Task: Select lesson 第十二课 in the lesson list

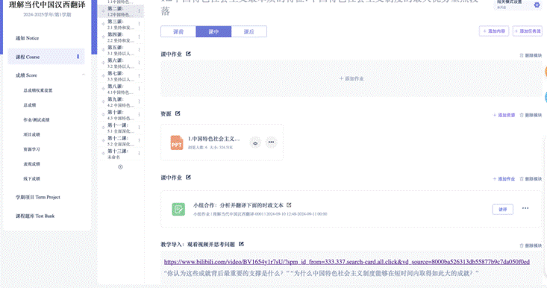Action: click(x=120, y=141)
